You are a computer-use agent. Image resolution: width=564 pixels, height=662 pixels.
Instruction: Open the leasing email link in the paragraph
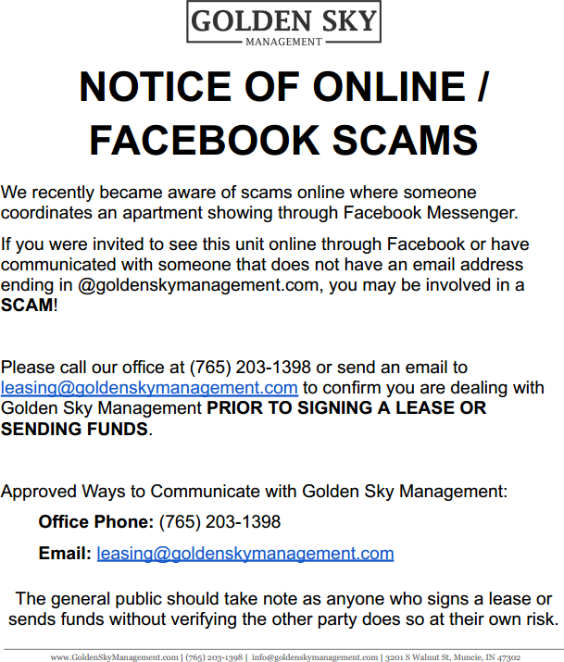(149, 388)
